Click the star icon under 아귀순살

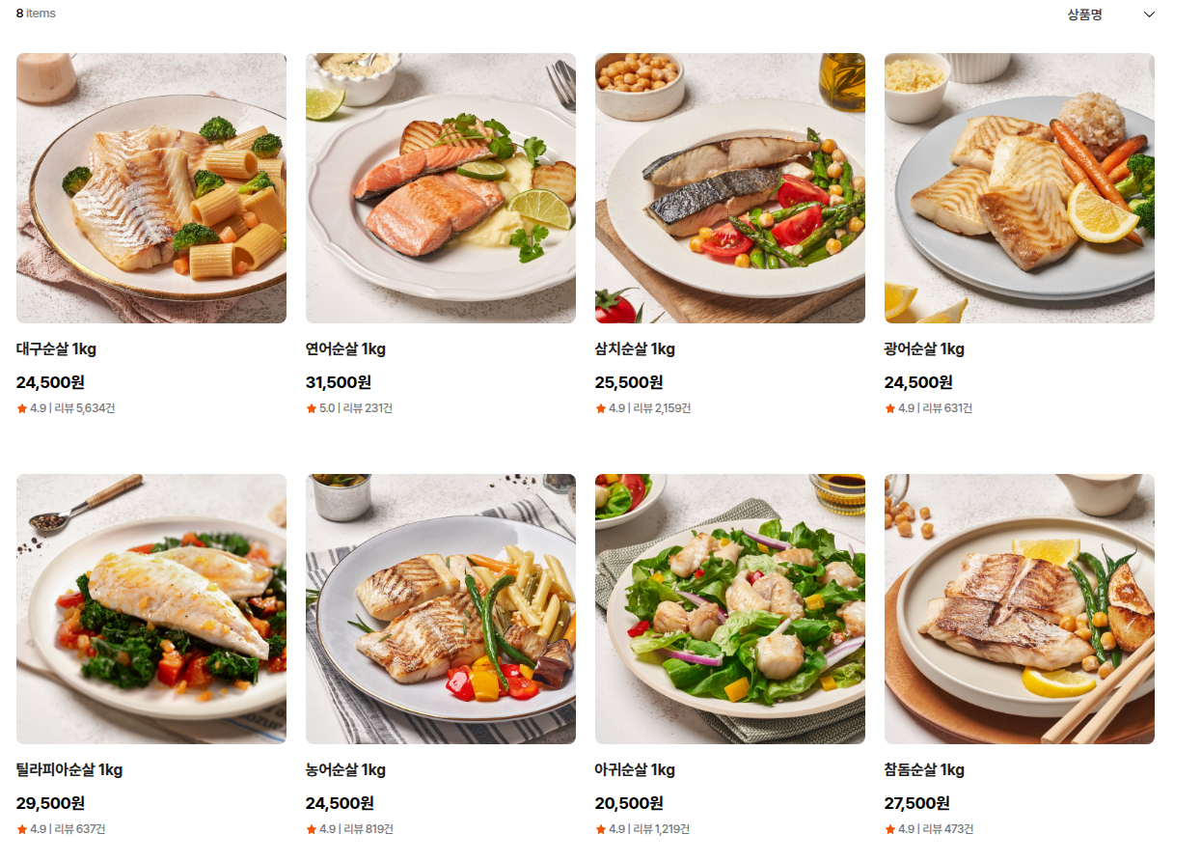click(601, 829)
